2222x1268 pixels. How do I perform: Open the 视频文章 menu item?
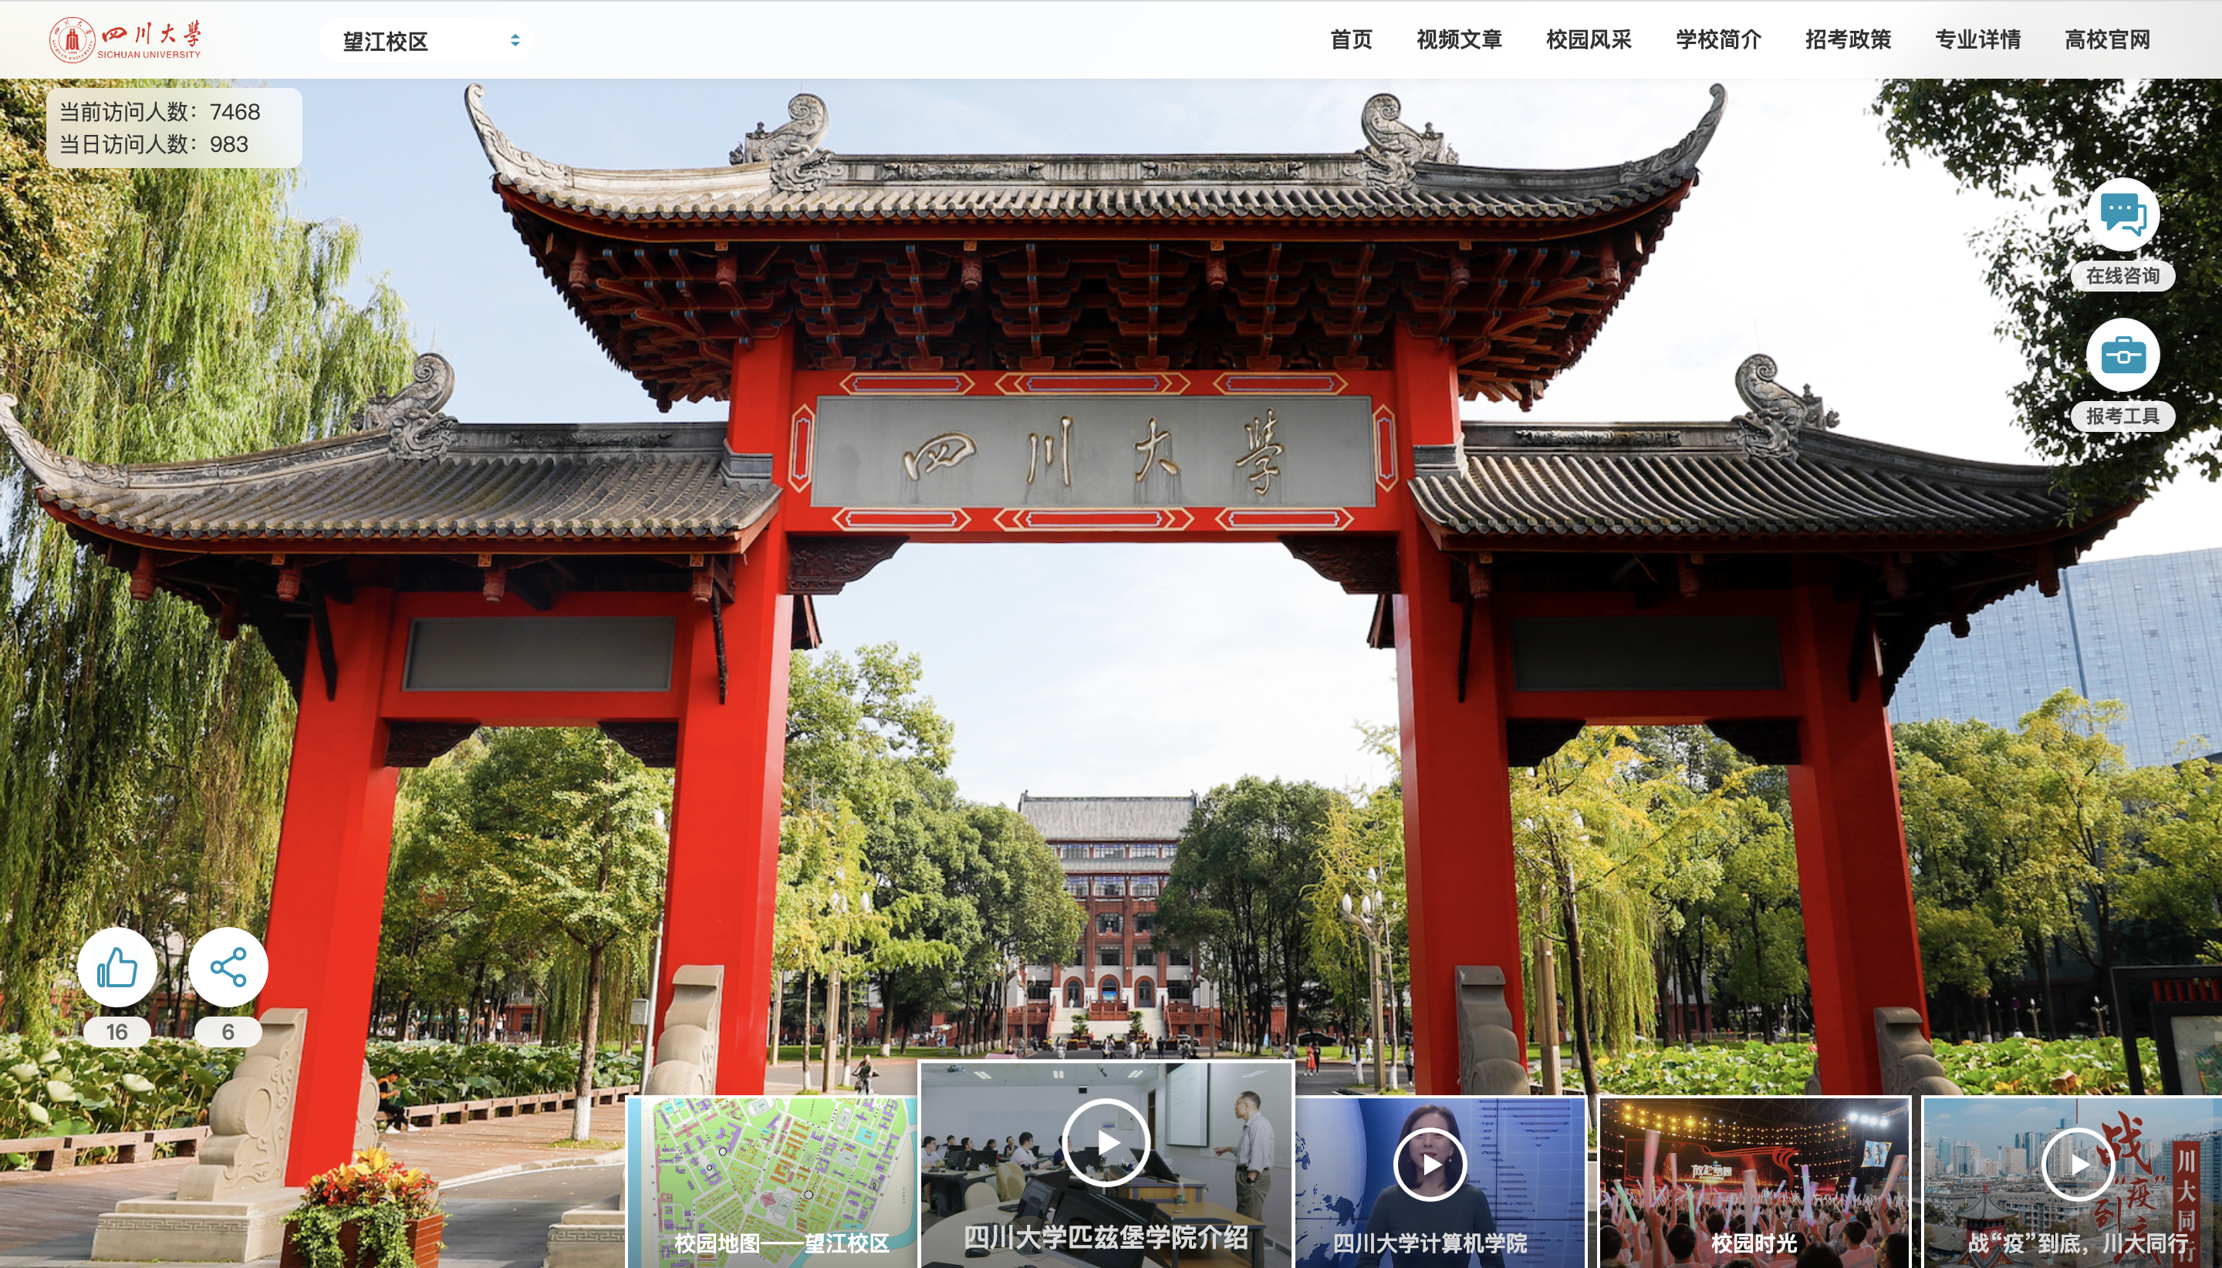tap(1459, 40)
